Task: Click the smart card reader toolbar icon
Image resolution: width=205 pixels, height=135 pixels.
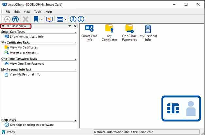Action: pos(36,19)
